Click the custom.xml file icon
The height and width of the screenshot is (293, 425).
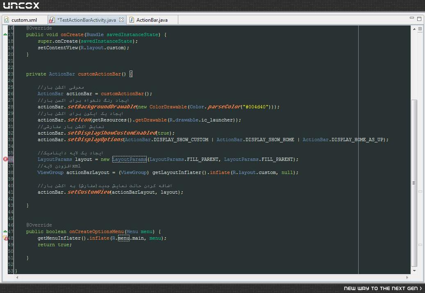(x=7, y=20)
